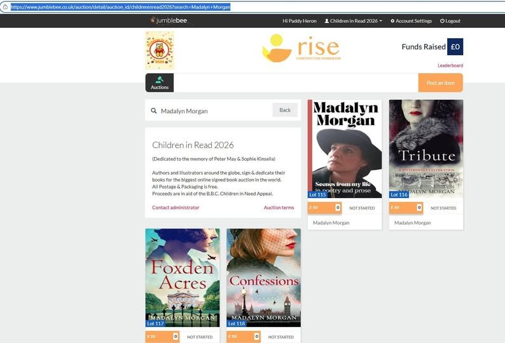The width and height of the screenshot is (505, 343).
Task: Click the Children in Read 2026 heading
Action: click(x=193, y=145)
